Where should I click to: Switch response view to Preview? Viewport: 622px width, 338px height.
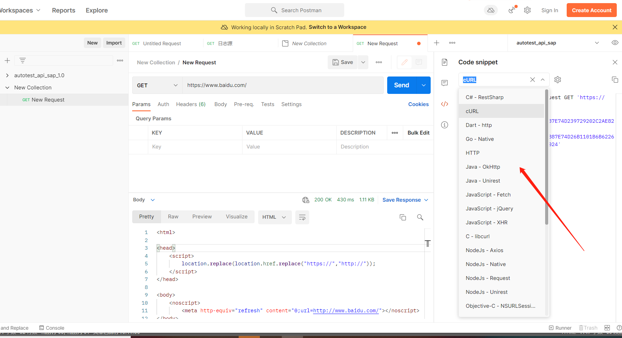tap(202, 217)
